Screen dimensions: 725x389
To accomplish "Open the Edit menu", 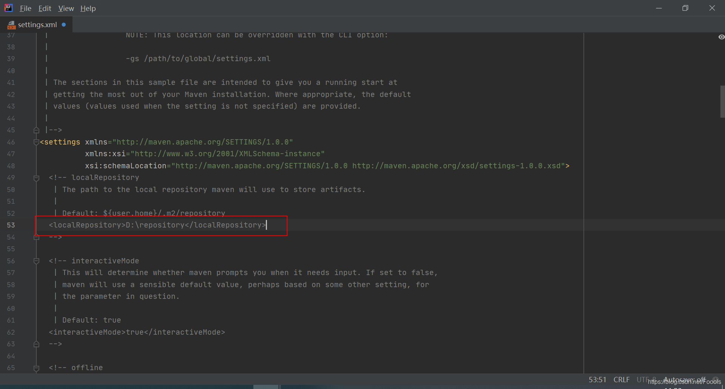I will 45,8.
